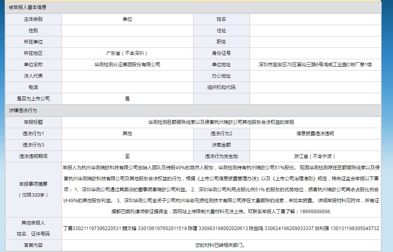
Task: Click the 单位 value beside 主体类别
Action: pos(127,19)
